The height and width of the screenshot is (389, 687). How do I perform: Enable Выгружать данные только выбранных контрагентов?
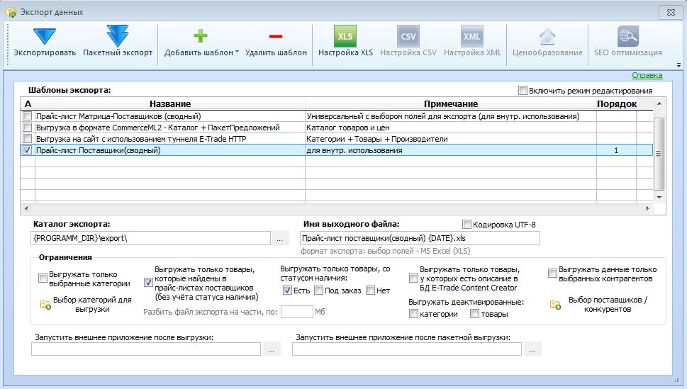click(x=552, y=274)
